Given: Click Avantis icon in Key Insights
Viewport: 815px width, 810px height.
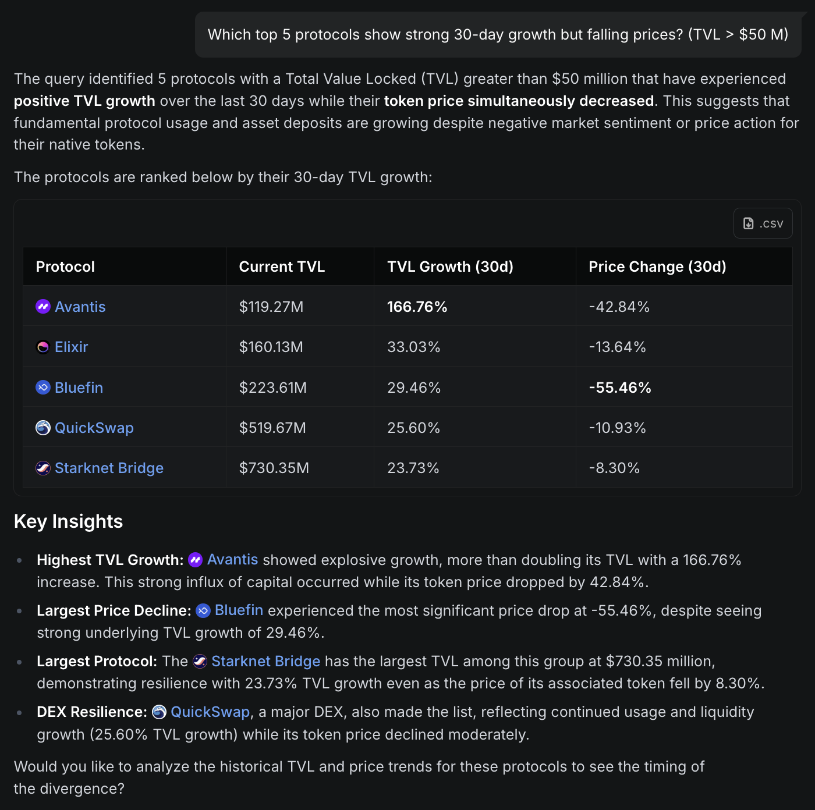Looking at the screenshot, I should tap(196, 560).
